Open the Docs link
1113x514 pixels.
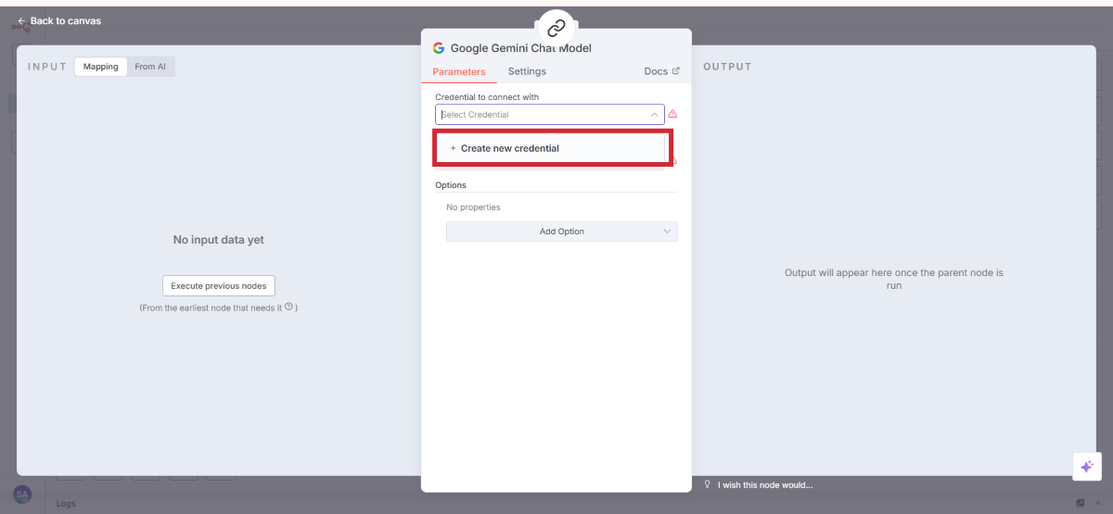coord(661,71)
